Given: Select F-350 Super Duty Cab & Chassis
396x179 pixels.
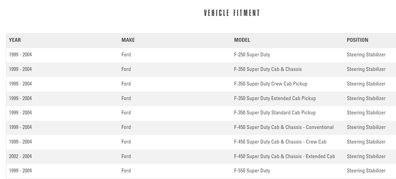Looking at the screenshot, I should coord(267,69).
